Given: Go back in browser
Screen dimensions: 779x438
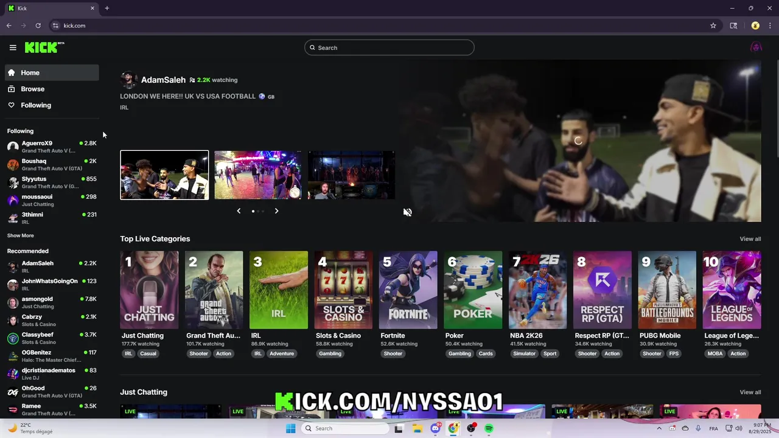Looking at the screenshot, I should tap(9, 26).
